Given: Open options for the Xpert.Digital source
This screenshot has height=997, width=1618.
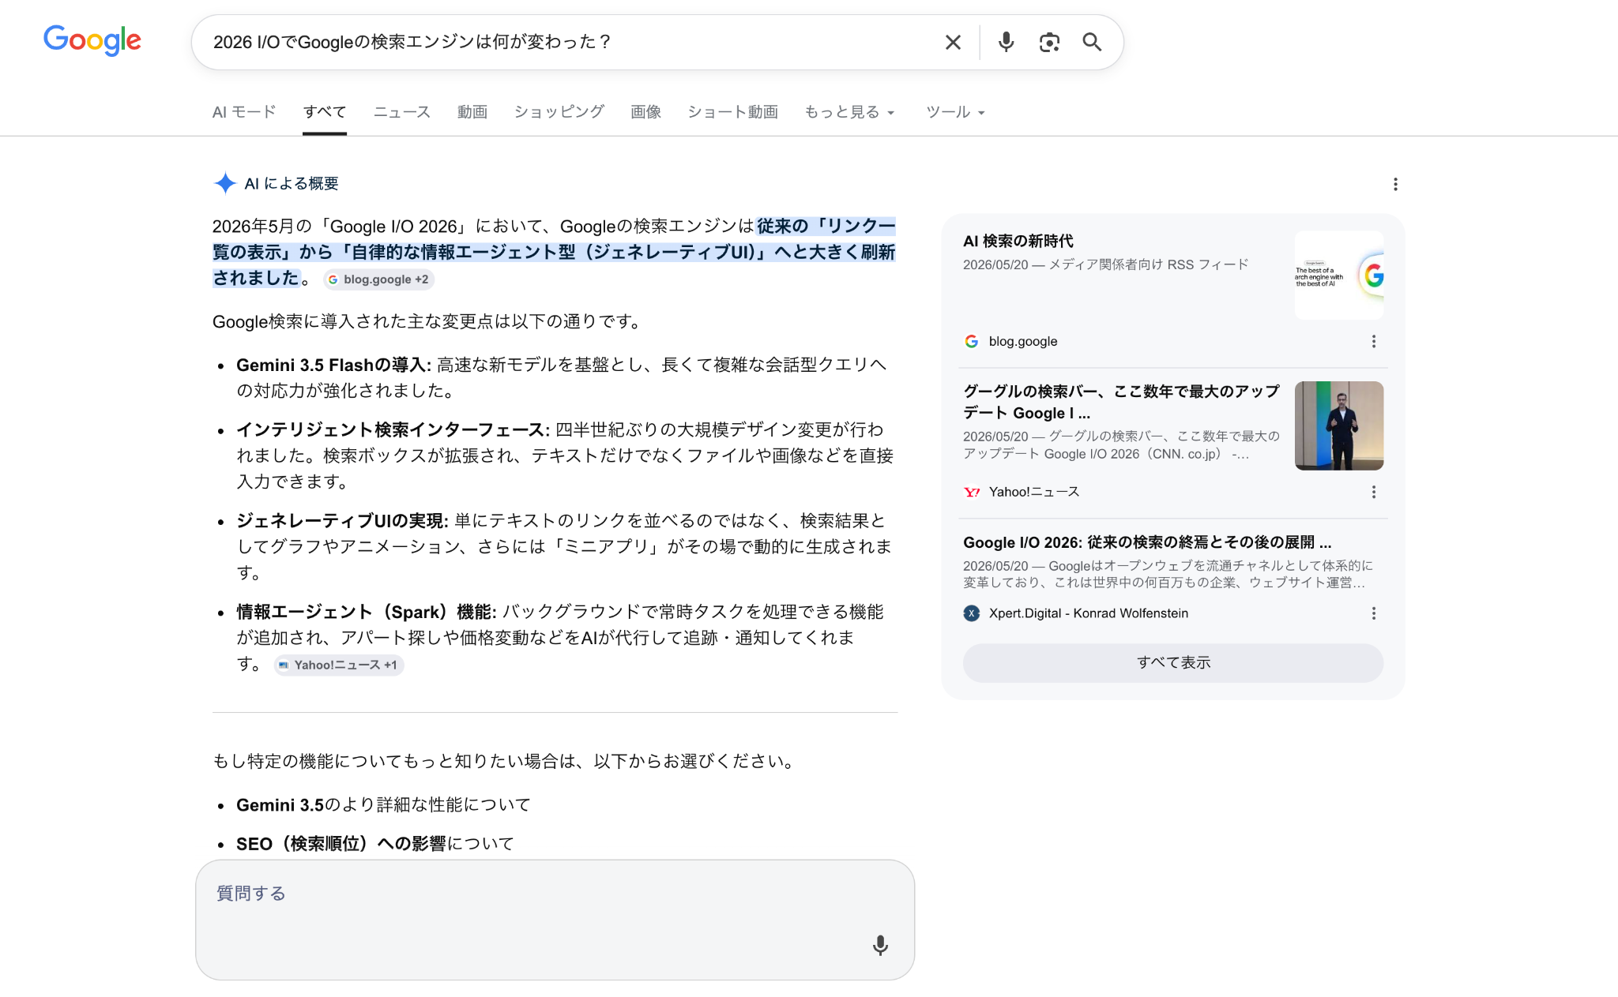Looking at the screenshot, I should tap(1374, 613).
